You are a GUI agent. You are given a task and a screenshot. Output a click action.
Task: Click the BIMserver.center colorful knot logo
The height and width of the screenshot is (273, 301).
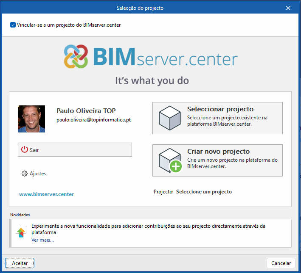point(76,56)
